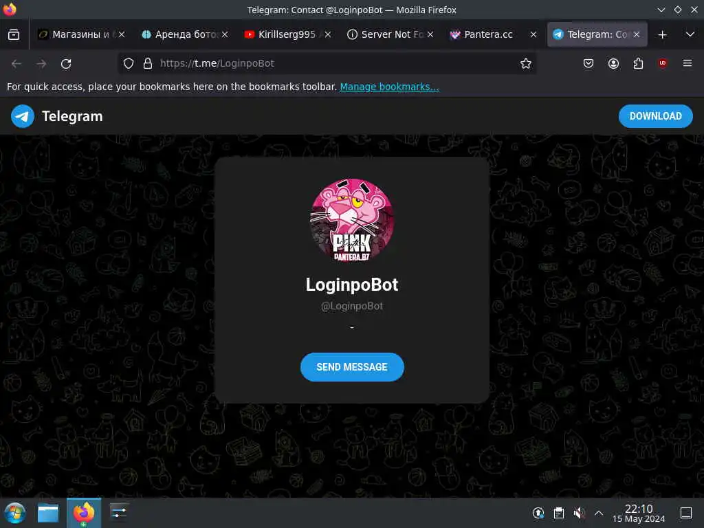Click the DOWNLOAD button

click(x=655, y=116)
